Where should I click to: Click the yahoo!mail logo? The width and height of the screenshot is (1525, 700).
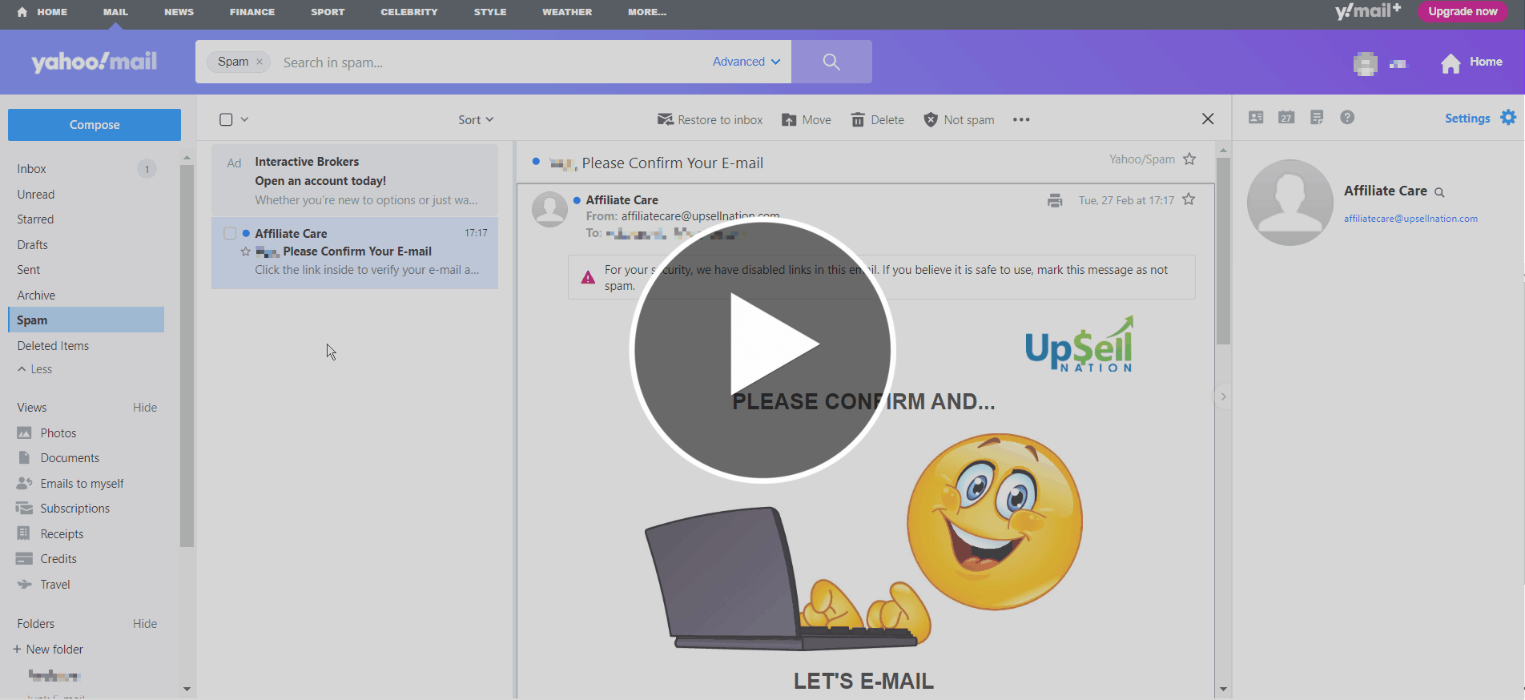pyautogui.click(x=95, y=62)
